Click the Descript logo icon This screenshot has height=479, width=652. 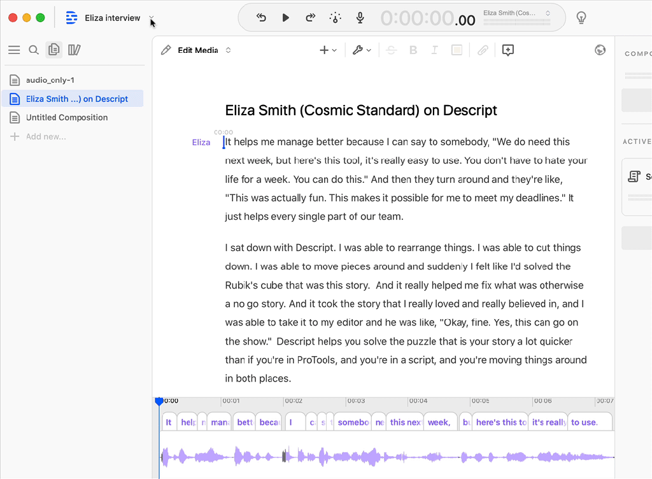tap(71, 18)
